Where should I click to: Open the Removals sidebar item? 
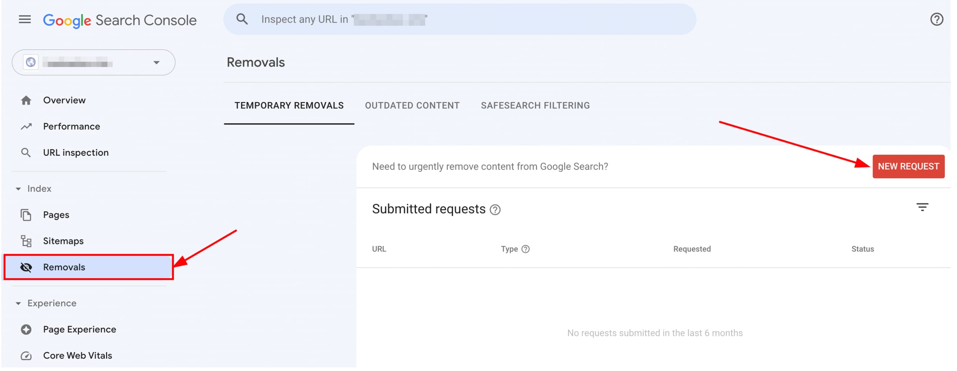pos(64,267)
